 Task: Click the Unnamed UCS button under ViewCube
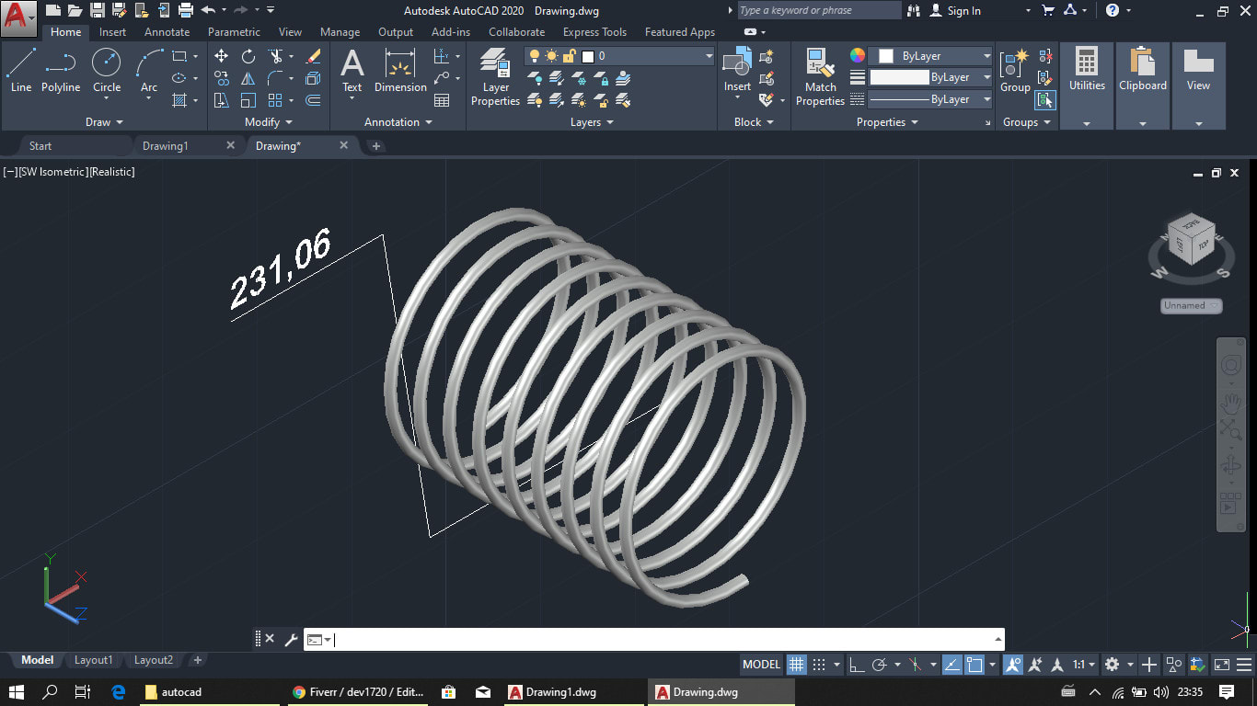click(x=1191, y=305)
